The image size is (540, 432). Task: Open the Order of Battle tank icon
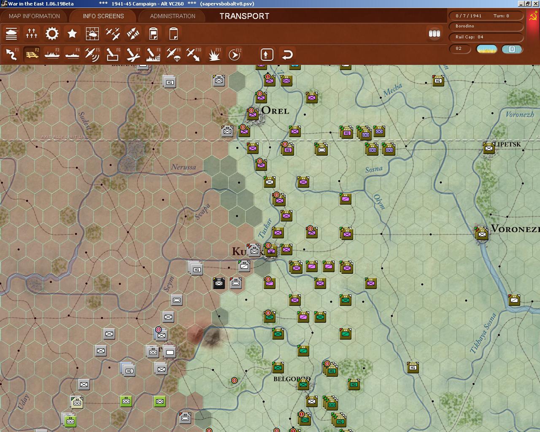pos(11,34)
